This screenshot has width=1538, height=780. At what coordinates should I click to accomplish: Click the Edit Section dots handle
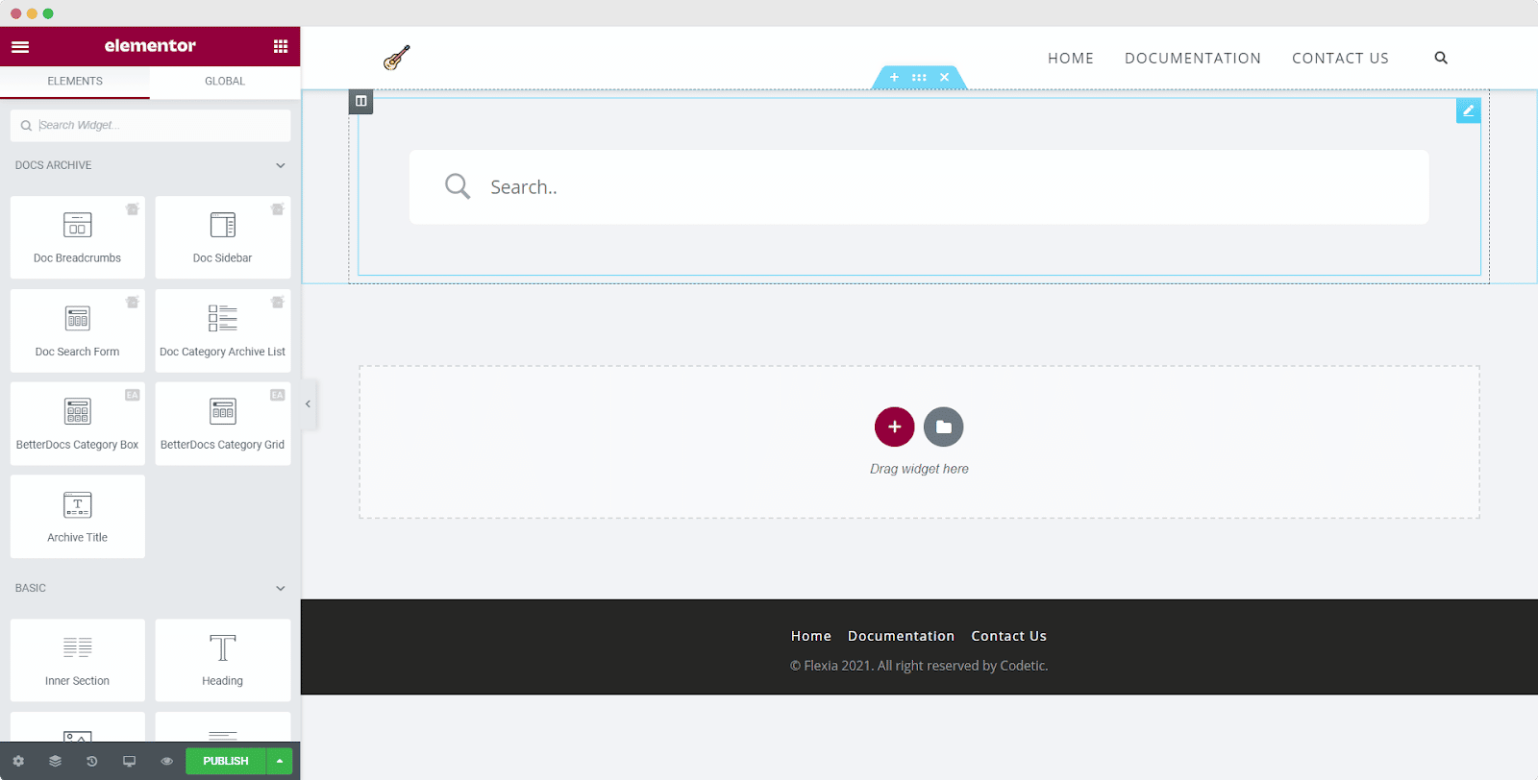(919, 77)
